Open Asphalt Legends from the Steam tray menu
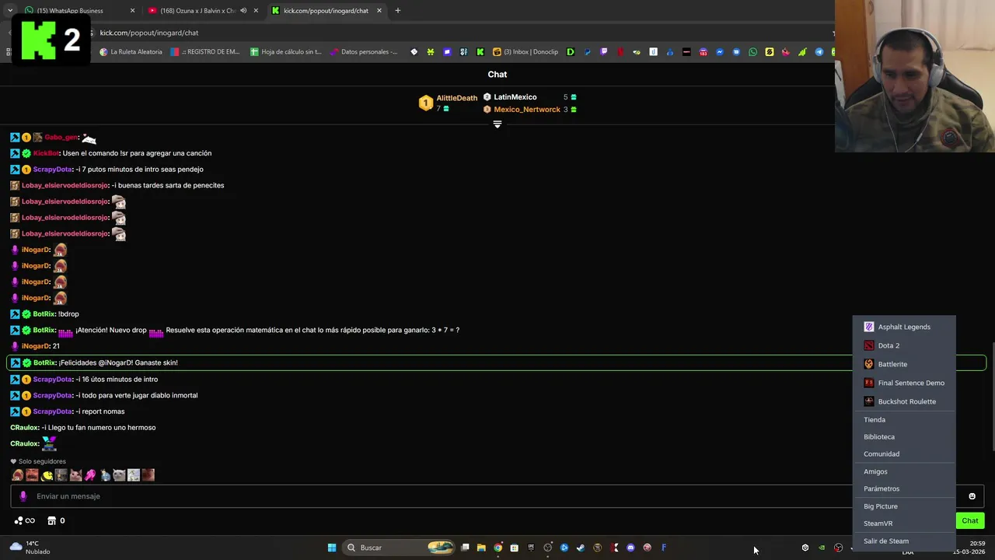Screen dimensions: 995x560 (x=903, y=327)
